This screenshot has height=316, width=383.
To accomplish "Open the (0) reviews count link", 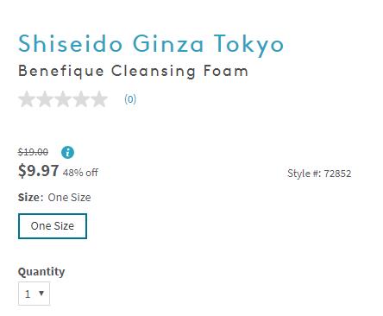I will pos(130,99).
